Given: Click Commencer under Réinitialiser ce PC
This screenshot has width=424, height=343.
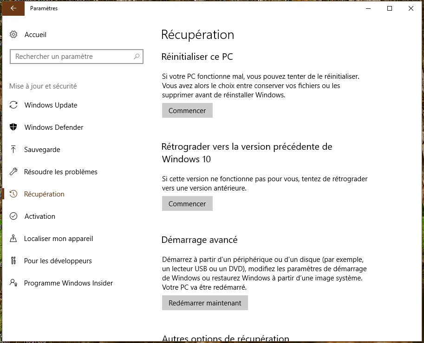Looking at the screenshot, I should pyautogui.click(x=187, y=110).
